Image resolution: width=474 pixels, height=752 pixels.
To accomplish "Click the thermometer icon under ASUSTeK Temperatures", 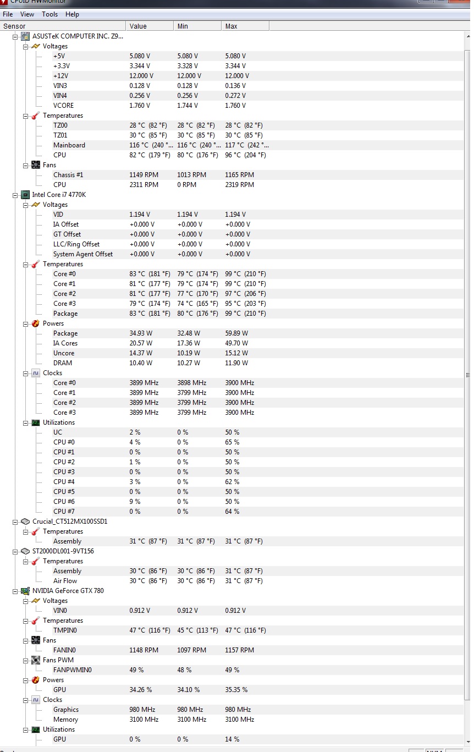I will point(36,116).
